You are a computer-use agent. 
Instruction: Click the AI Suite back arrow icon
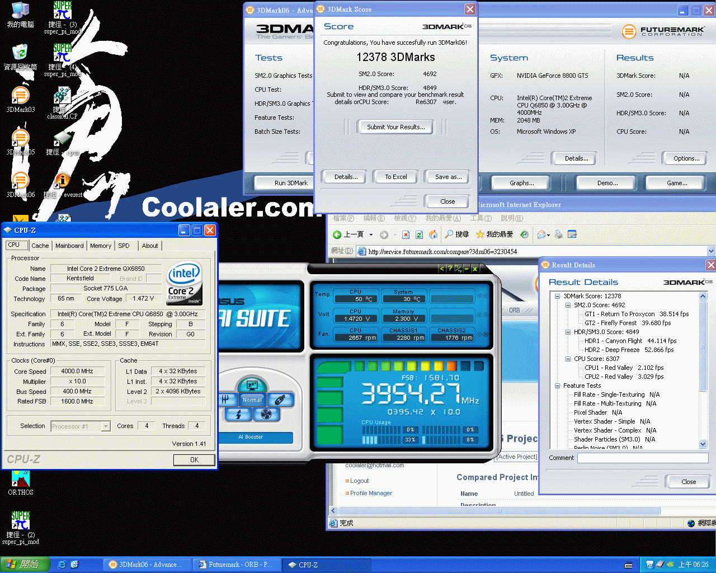(441, 269)
